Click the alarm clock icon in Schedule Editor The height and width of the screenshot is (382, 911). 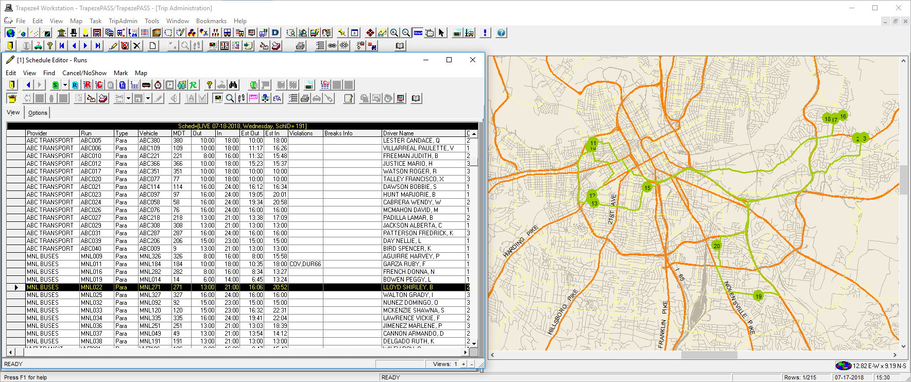tap(158, 85)
